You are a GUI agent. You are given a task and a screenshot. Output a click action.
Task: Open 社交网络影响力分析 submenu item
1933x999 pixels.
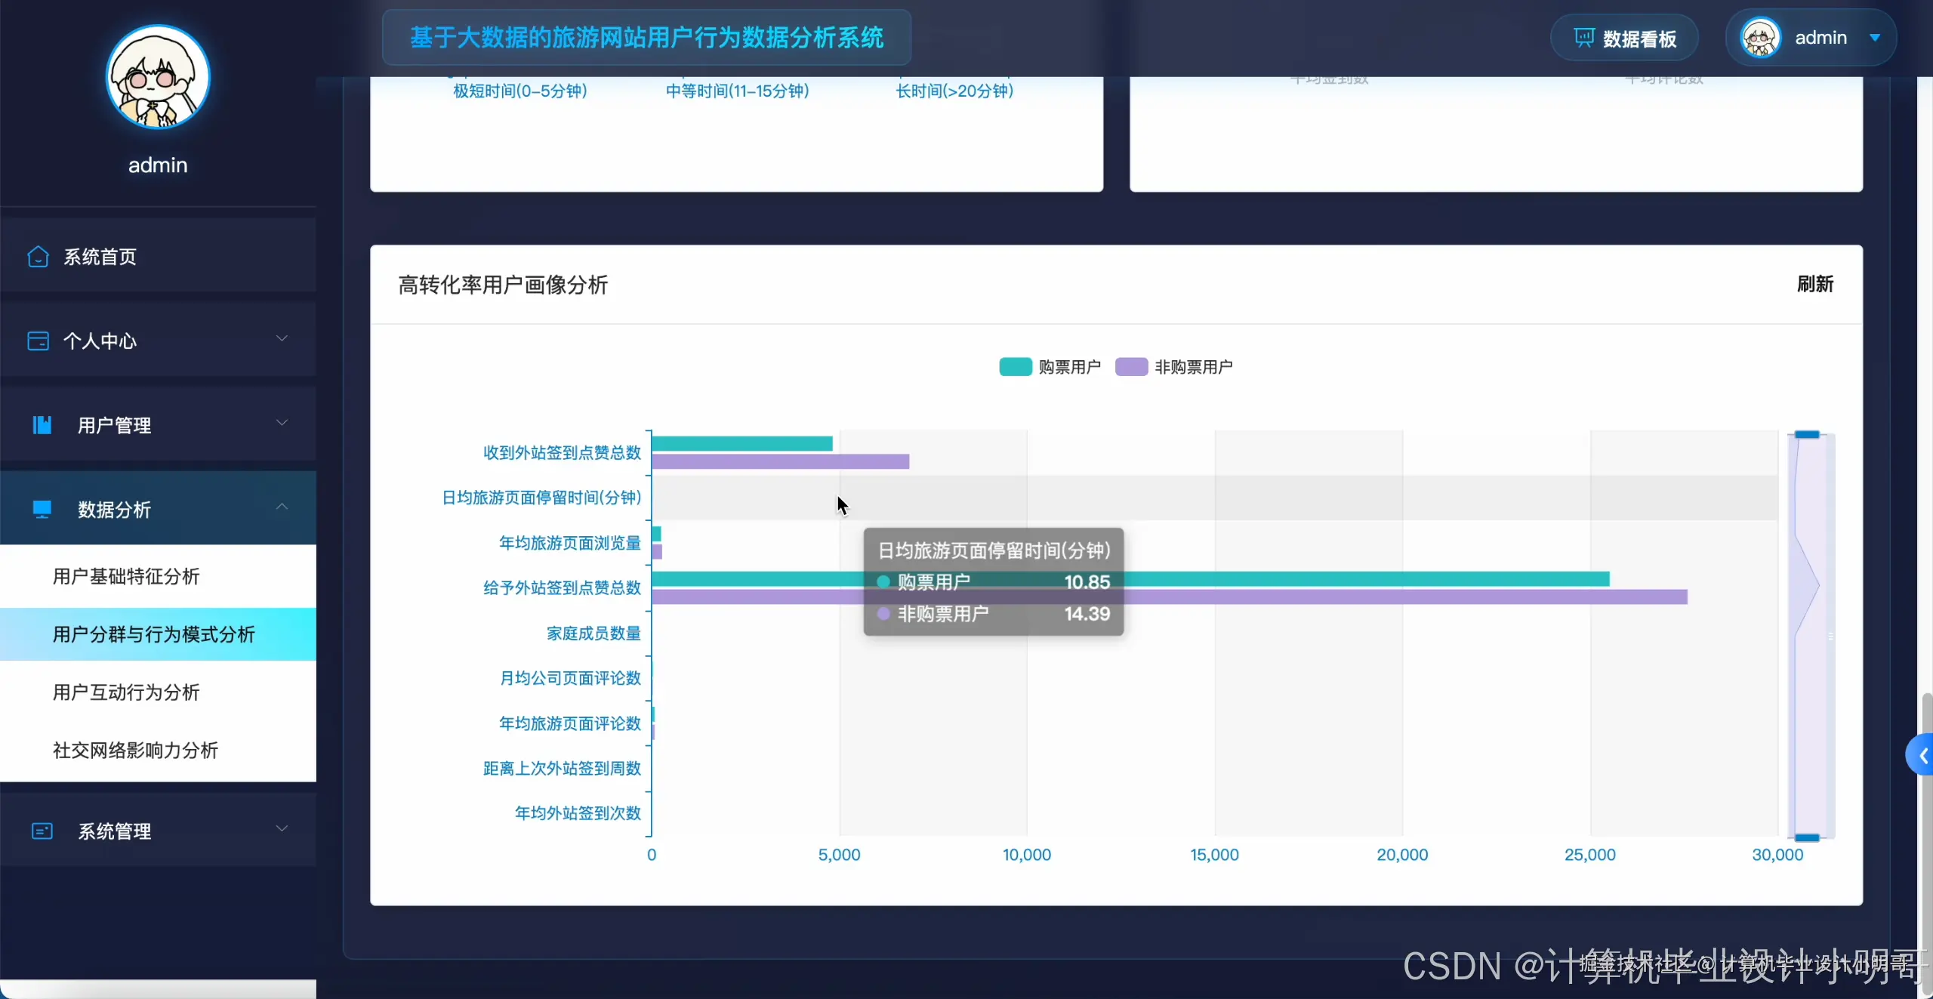tap(135, 751)
